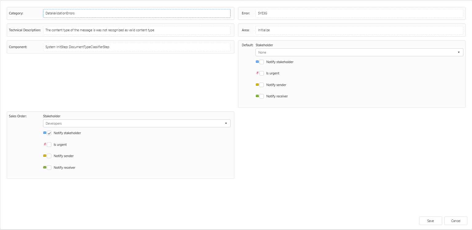Click the green envelope icon for Sales Order Notify receiver
Screen dimensions: 472x230
[45, 167]
